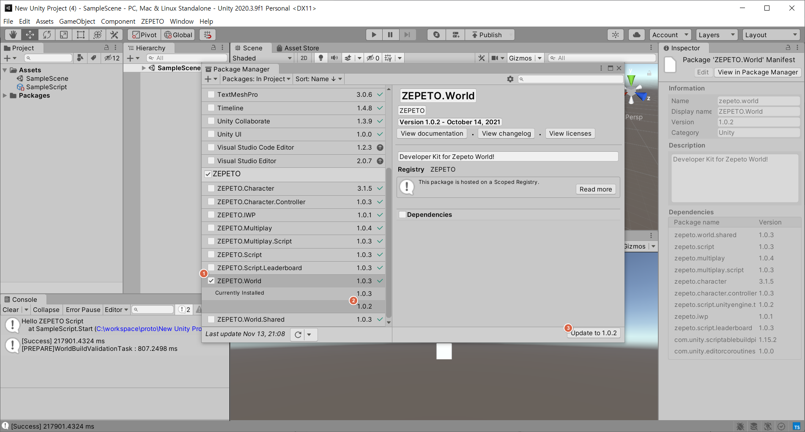Click View changelog link
Viewport: 805px width, 432px height.
click(x=506, y=134)
